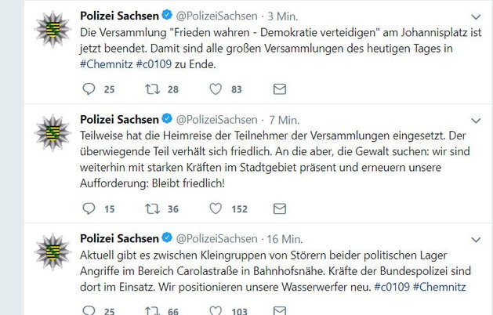Click the @PolizeiSachsen handle in the second tweet
Image resolution: width=493 pixels, height=315 pixels.
(x=217, y=119)
